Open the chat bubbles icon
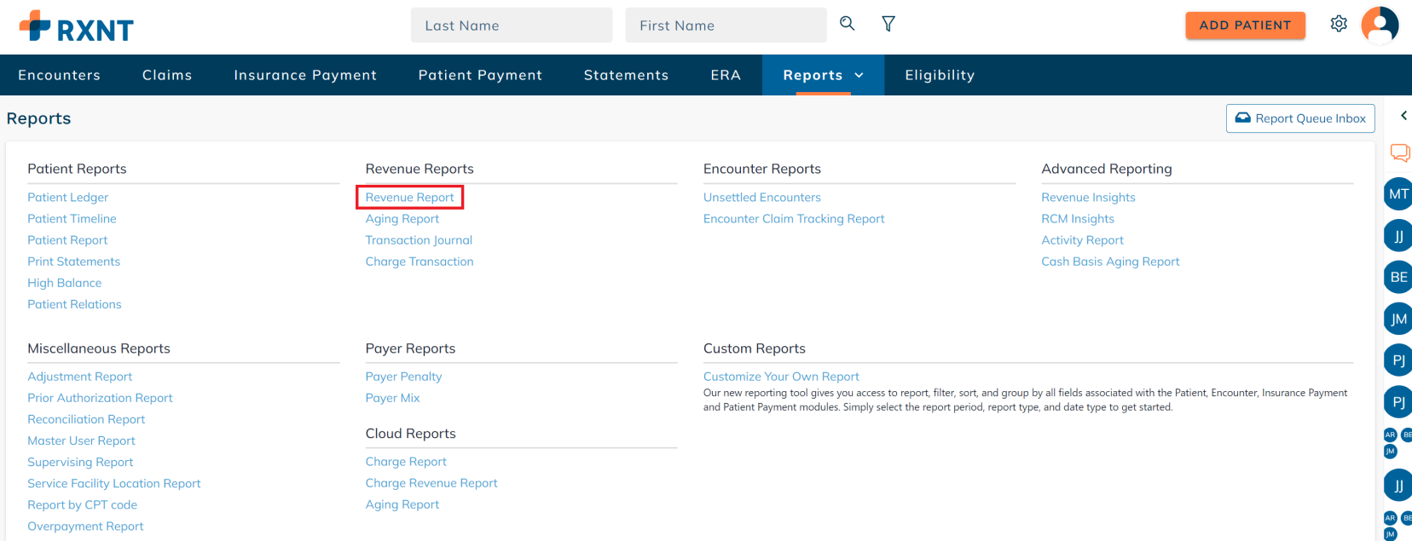This screenshot has height=541, width=1412. coord(1399,153)
